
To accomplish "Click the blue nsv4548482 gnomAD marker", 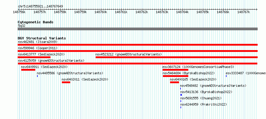I will (181, 89).
